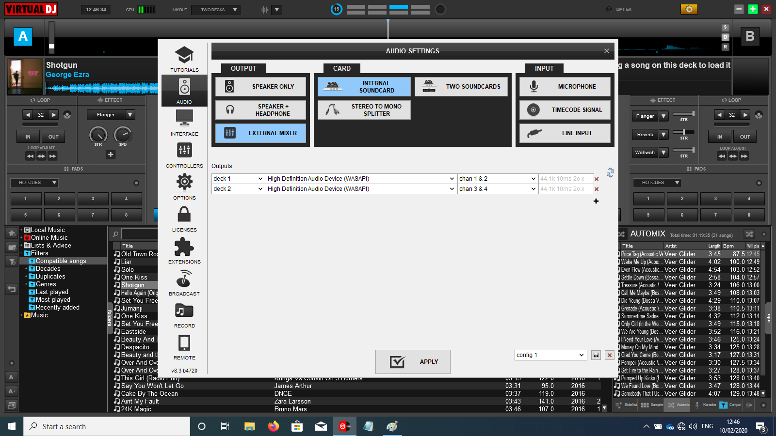This screenshot has height=436, width=776.
Task: Click deck A loop IN button
Action: tap(28, 137)
